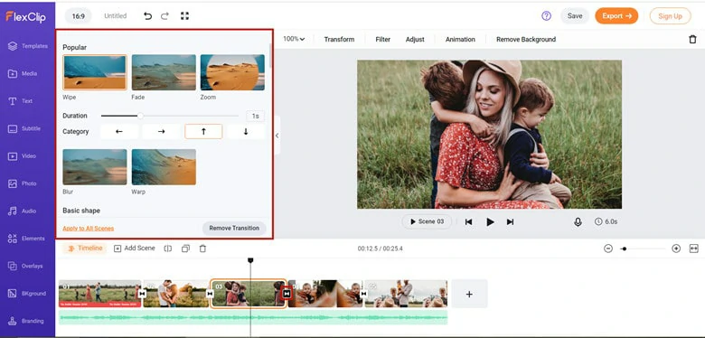Viewport: 705px width, 338px height.
Task: Click Add Scene button
Action: click(135, 249)
